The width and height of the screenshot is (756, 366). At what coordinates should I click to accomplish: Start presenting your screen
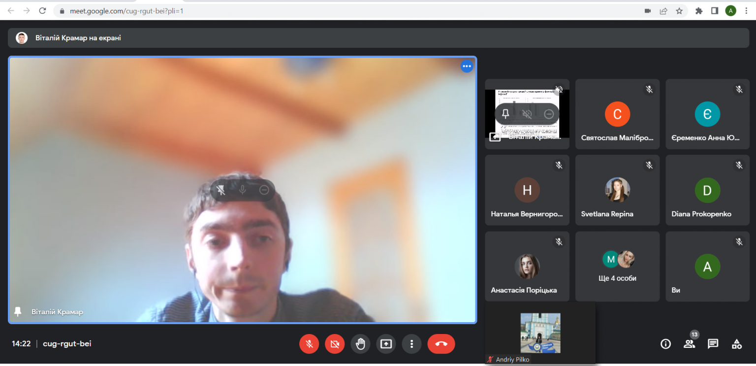tap(386, 344)
